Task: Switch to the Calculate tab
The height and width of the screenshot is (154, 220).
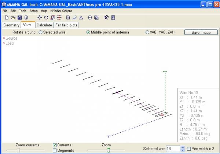Action: [x=44, y=25]
